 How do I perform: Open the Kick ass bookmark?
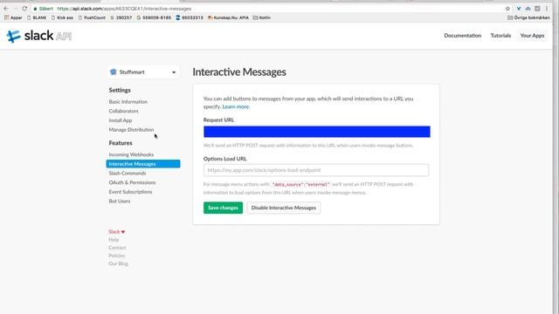click(x=62, y=17)
